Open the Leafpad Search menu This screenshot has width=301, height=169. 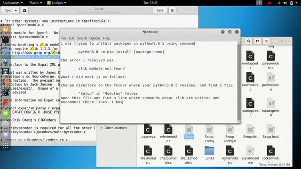point(82,38)
